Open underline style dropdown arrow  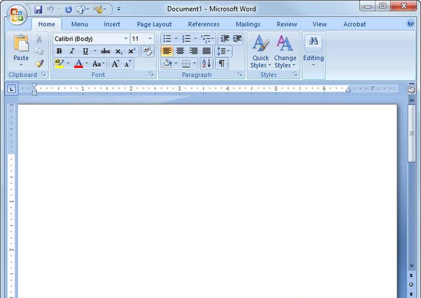tap(95, 51)
